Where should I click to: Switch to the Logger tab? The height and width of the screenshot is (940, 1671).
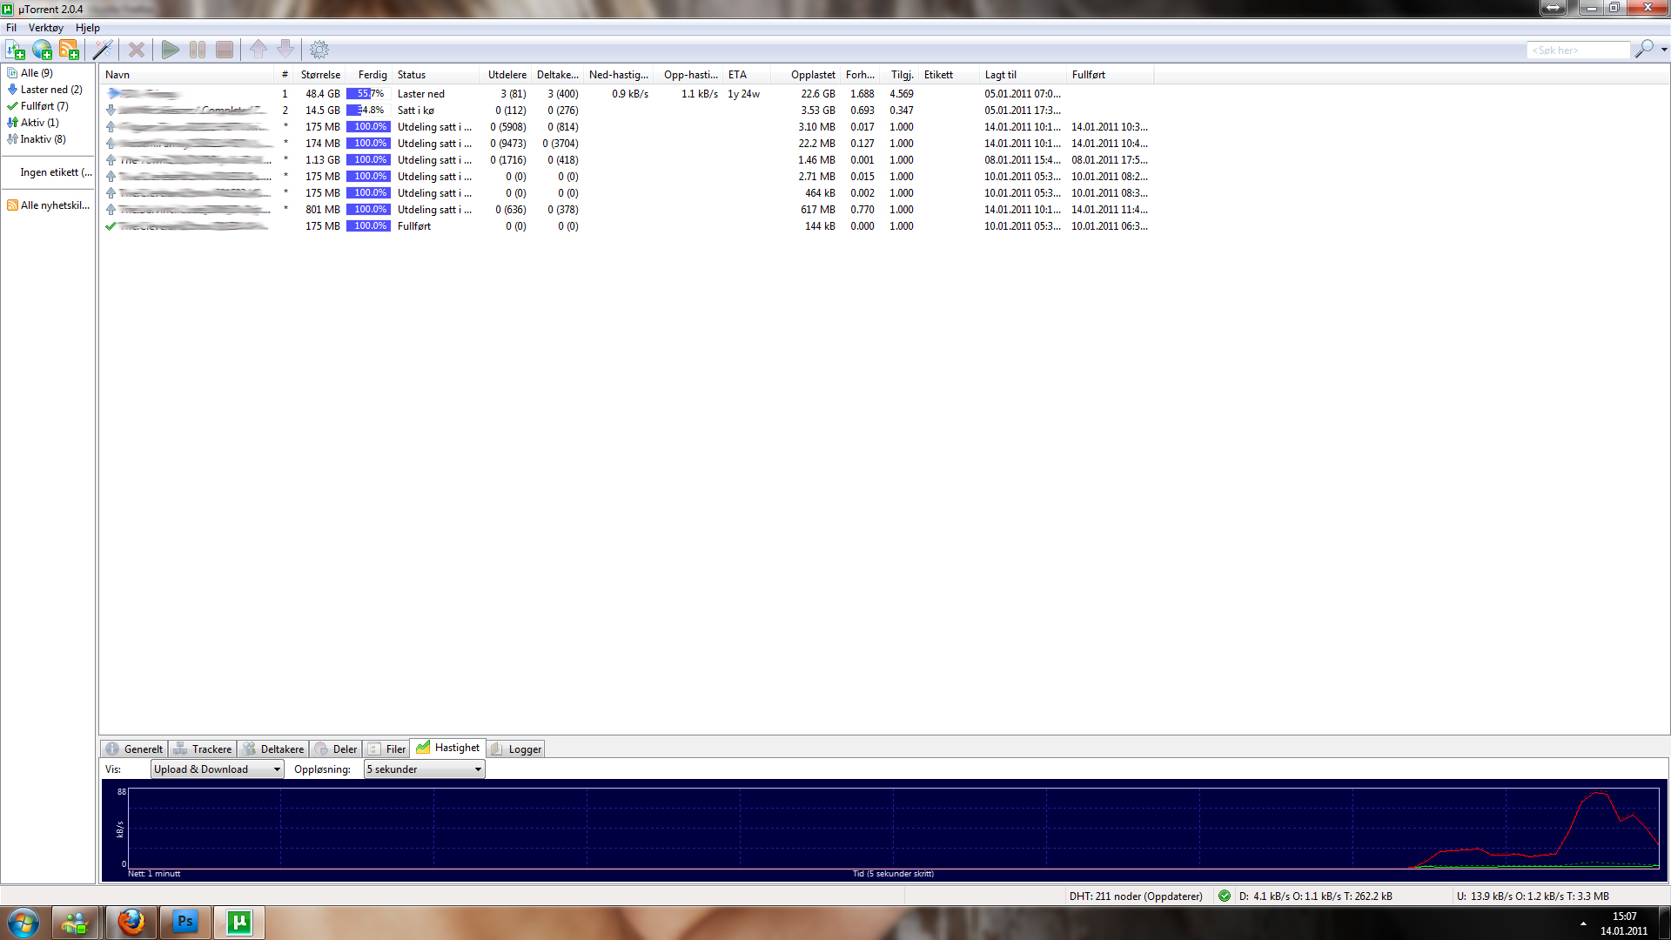pyautogui.click(x=516, y=749)
